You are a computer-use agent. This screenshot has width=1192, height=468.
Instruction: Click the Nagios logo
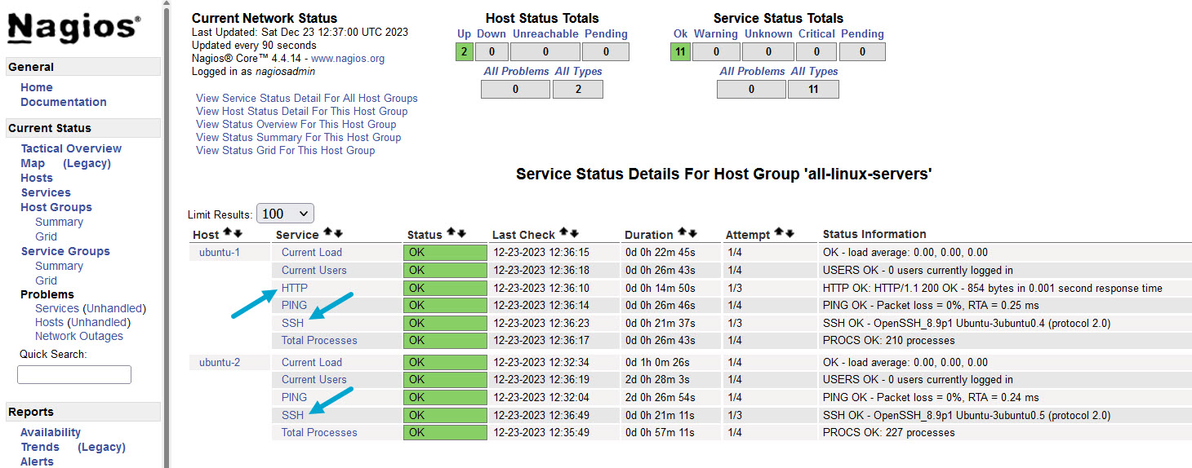[73, 29]
